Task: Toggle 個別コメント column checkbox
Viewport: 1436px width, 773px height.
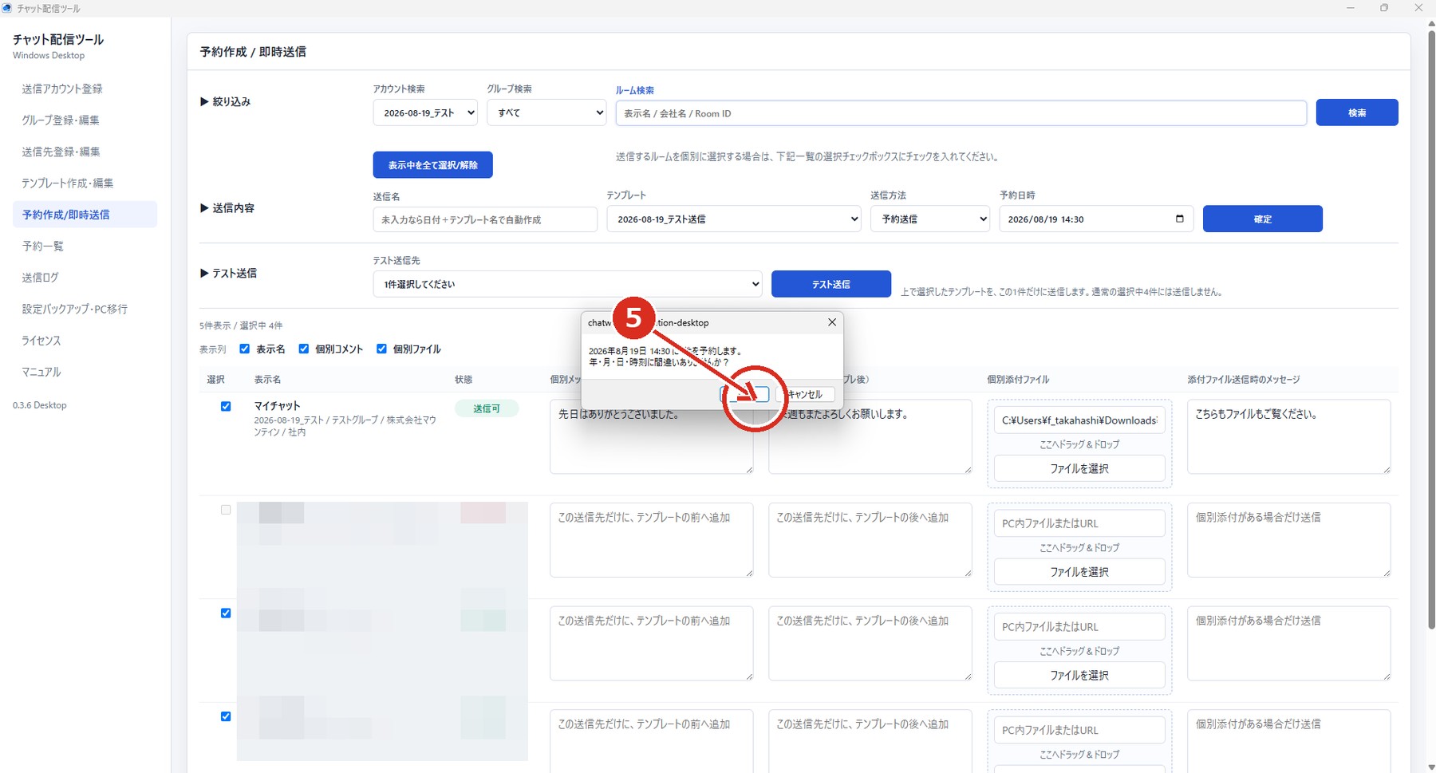Action: click(304, 349)
